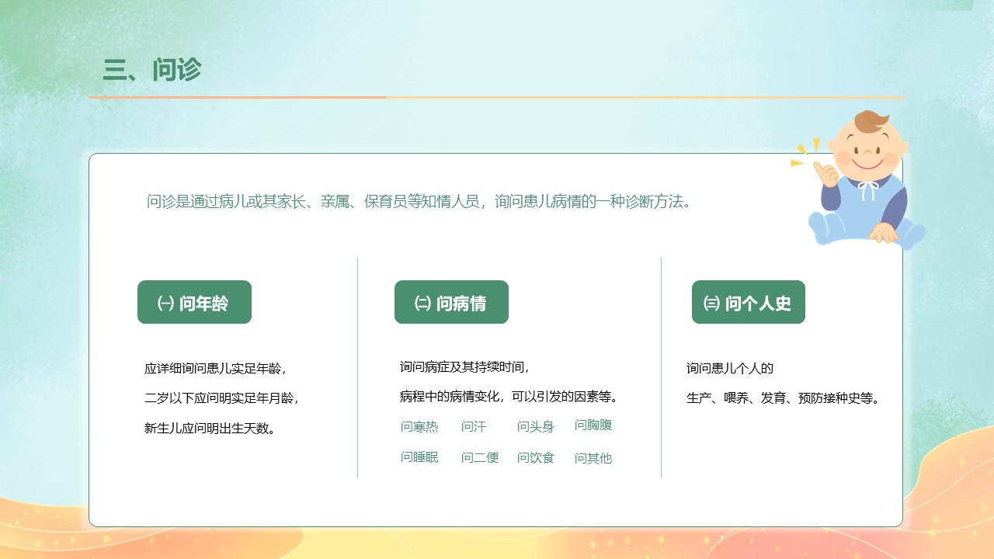Click the (一) 问年龄 green button

[x=194, y=302]
